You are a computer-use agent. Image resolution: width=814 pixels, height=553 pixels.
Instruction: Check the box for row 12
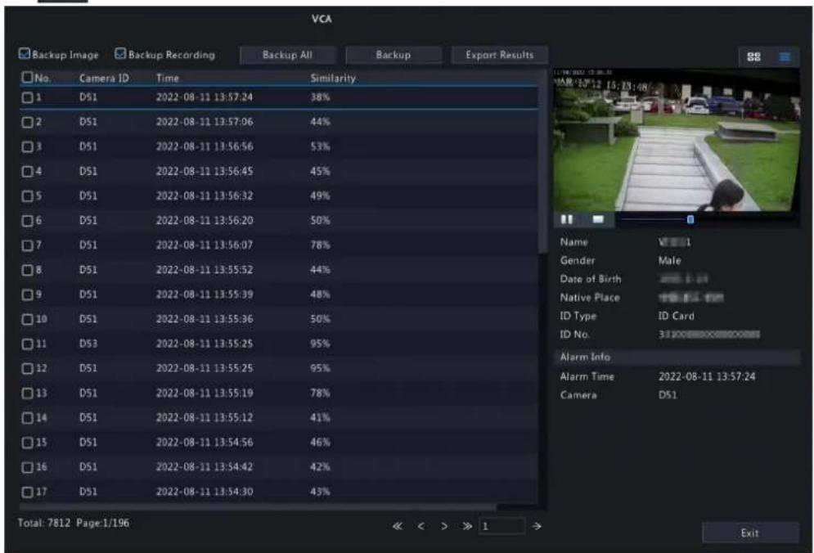point(28,369)
